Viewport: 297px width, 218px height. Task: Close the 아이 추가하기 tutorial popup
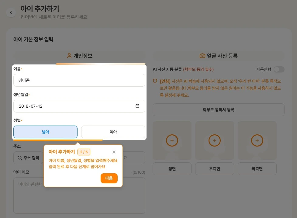pyautogui.click(x=114, y=152)
